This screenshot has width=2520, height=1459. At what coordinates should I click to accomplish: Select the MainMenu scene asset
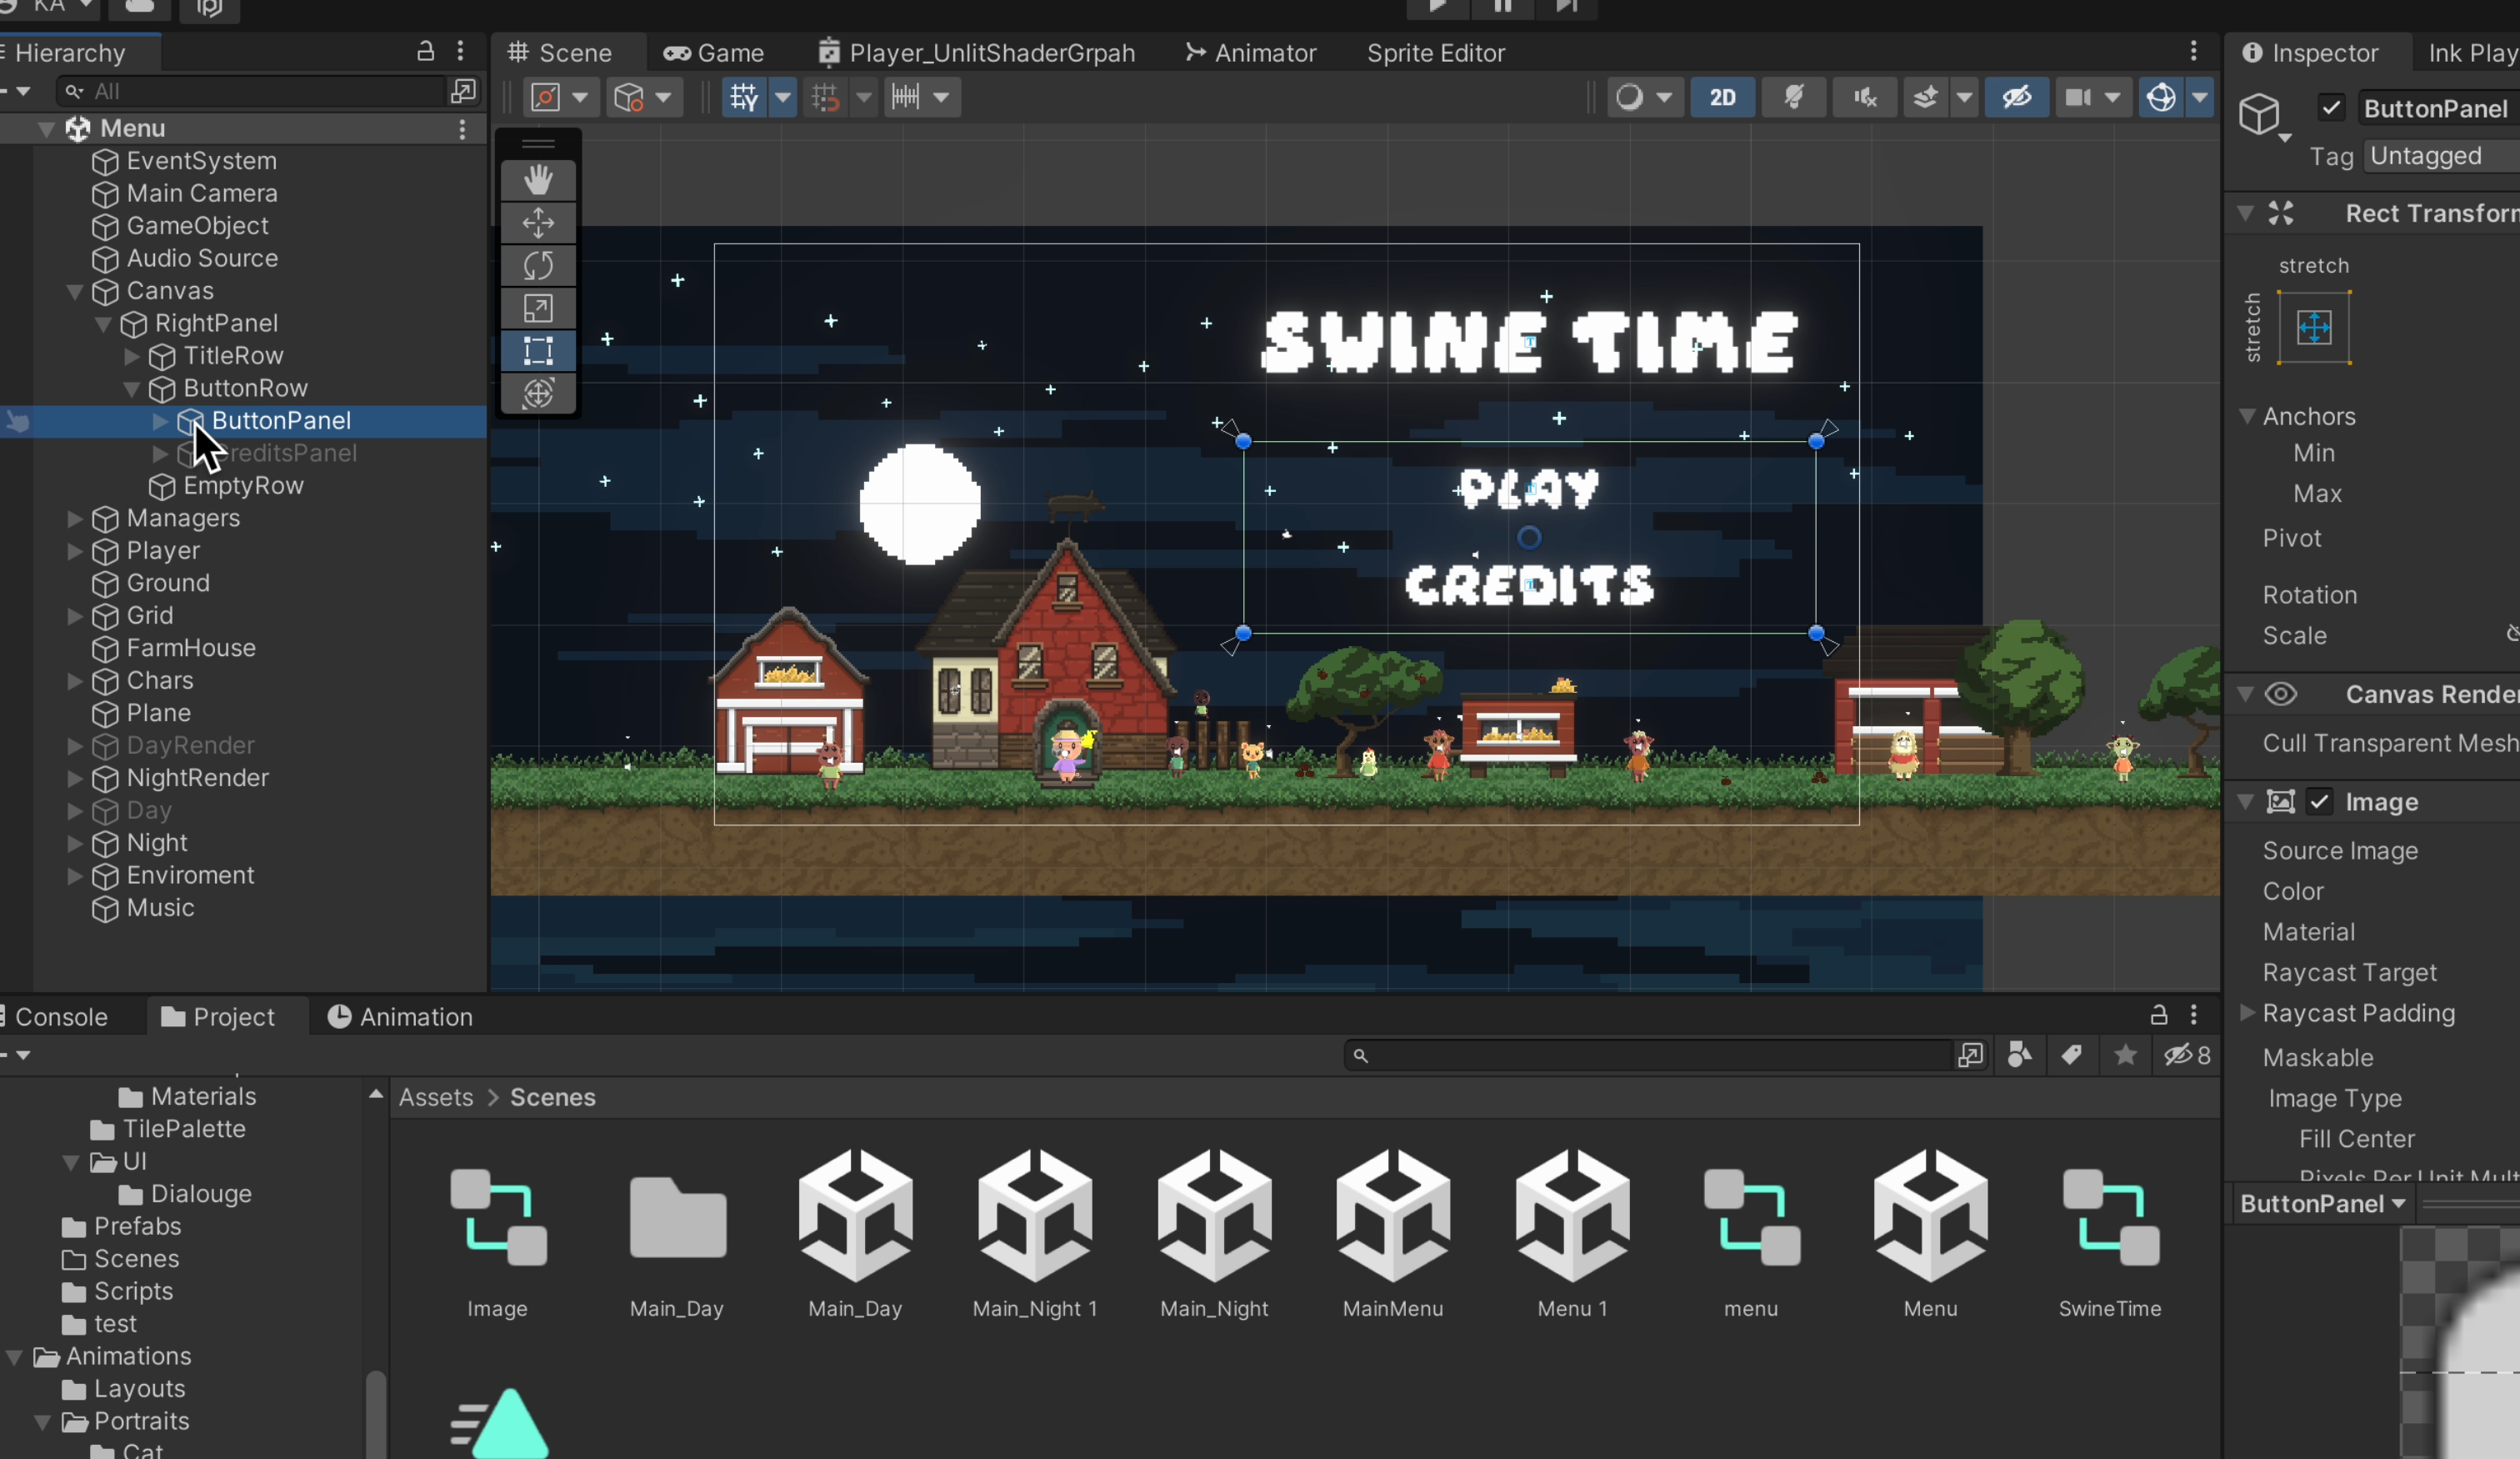click(1393, 1235)
